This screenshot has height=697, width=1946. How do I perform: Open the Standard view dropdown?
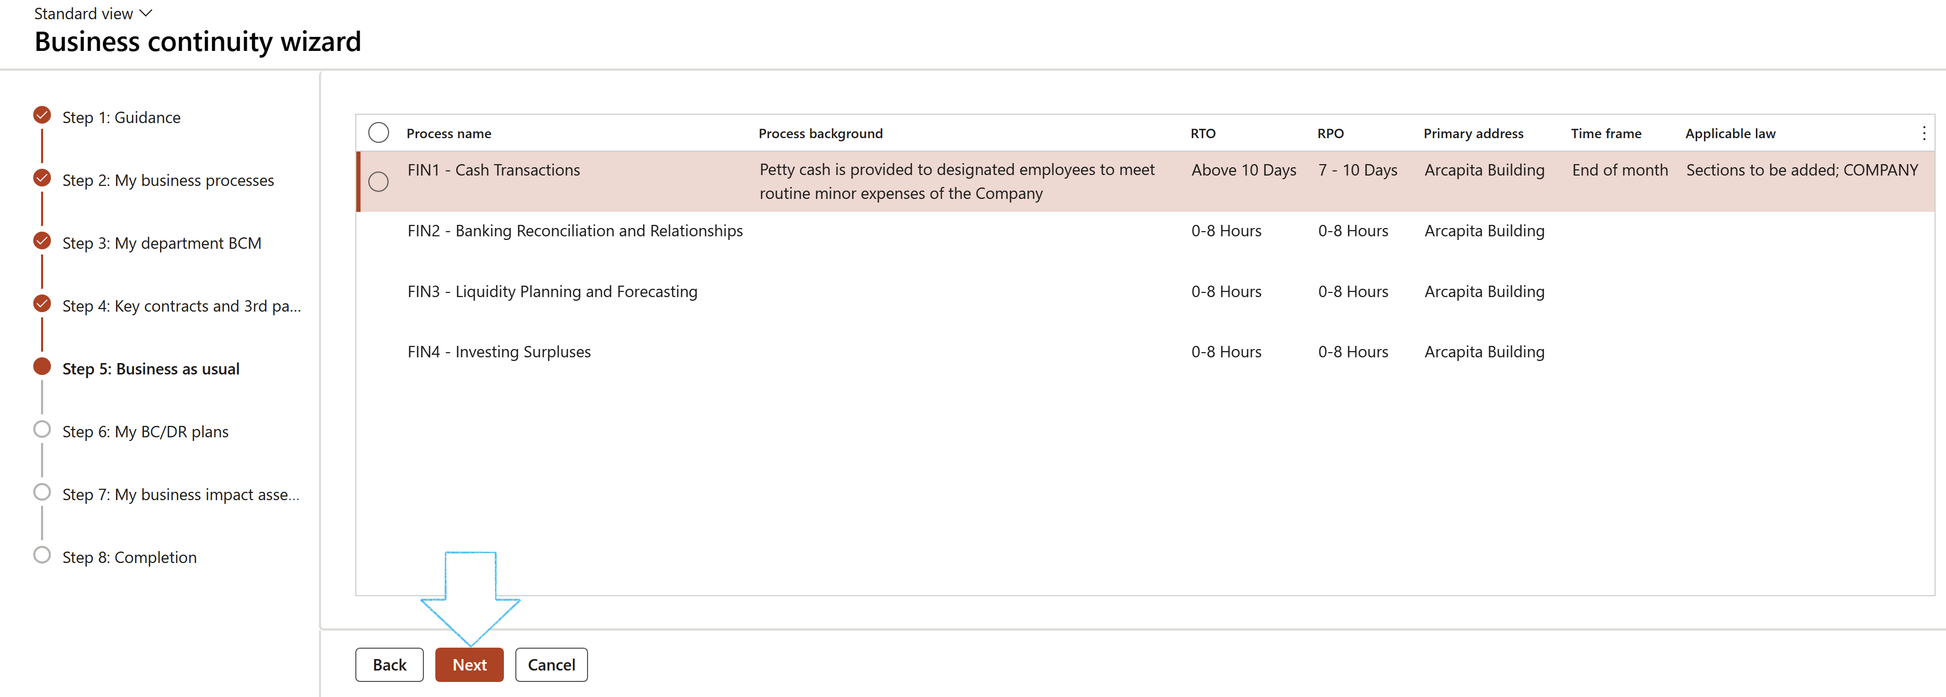point(93,14)
